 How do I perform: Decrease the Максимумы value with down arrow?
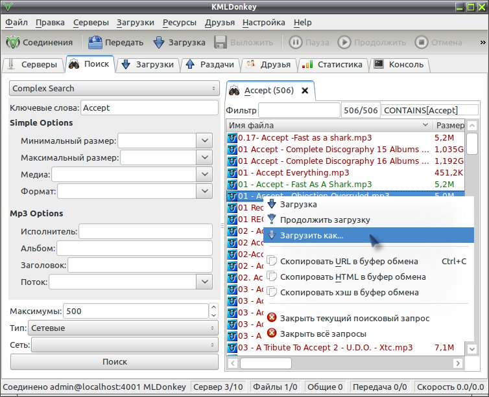pyautogui.click(x=213, y=315)
